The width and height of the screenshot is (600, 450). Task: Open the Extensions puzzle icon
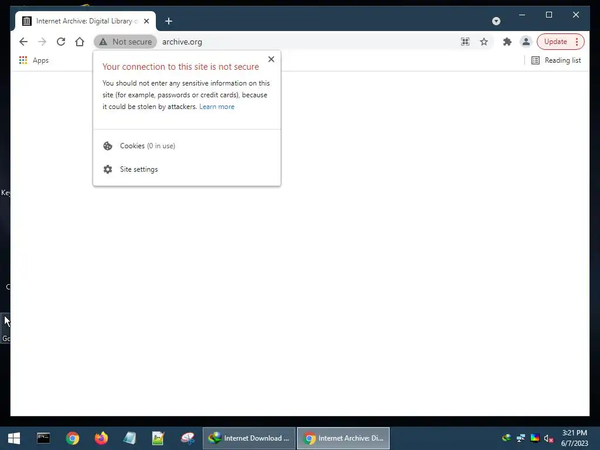(507, 42)
